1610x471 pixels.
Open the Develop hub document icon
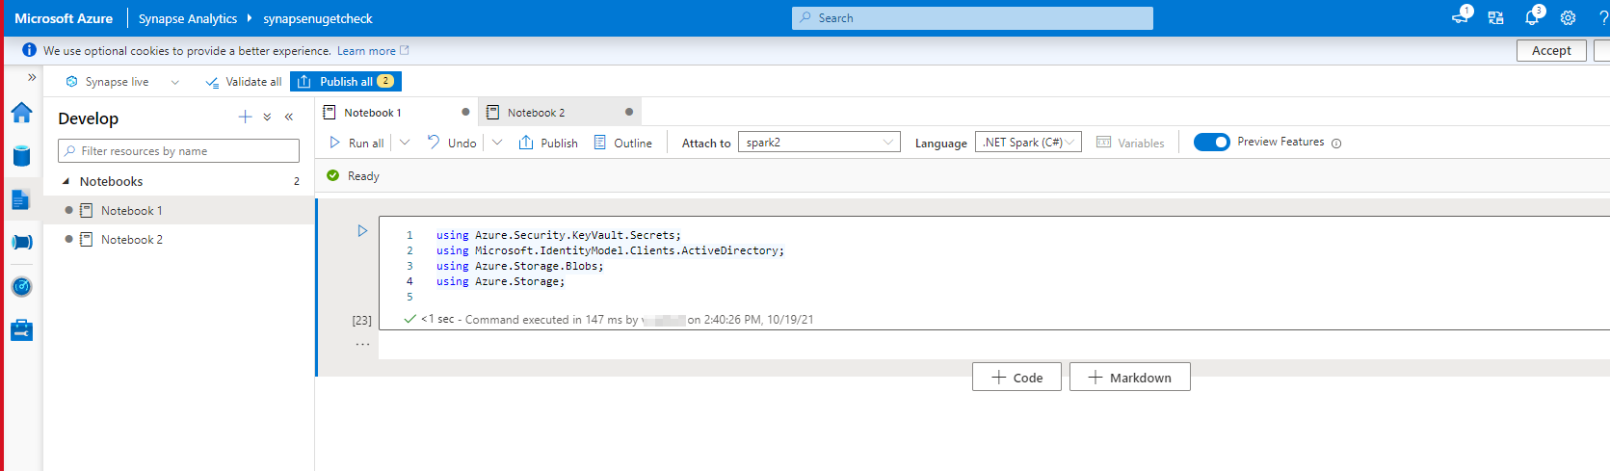(x=21, y=199)
